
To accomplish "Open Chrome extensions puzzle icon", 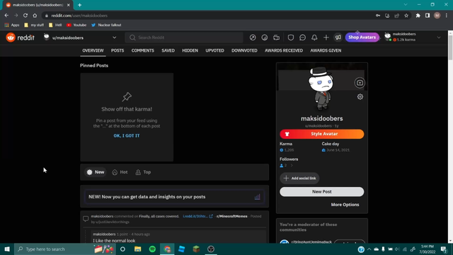I will tap(418, 16).
